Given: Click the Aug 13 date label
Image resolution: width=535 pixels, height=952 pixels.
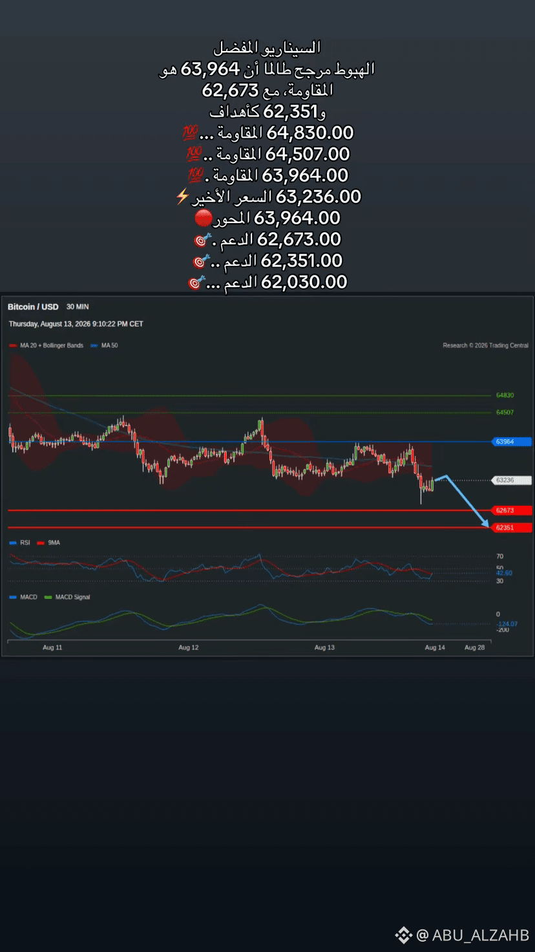Looking at the screenshot, I should tap(324, 647).
